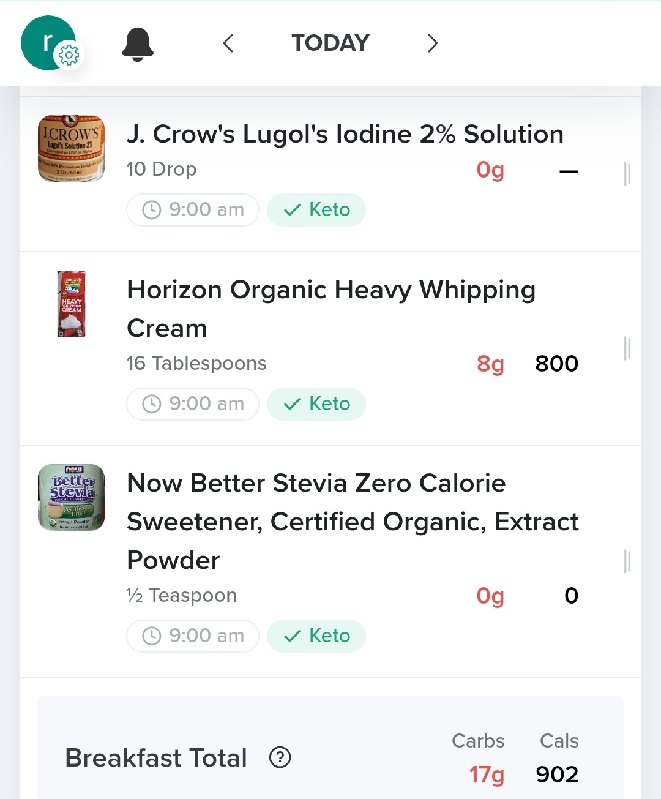Open the TODAY date selector
661x799 pixels.
point(330,43)
